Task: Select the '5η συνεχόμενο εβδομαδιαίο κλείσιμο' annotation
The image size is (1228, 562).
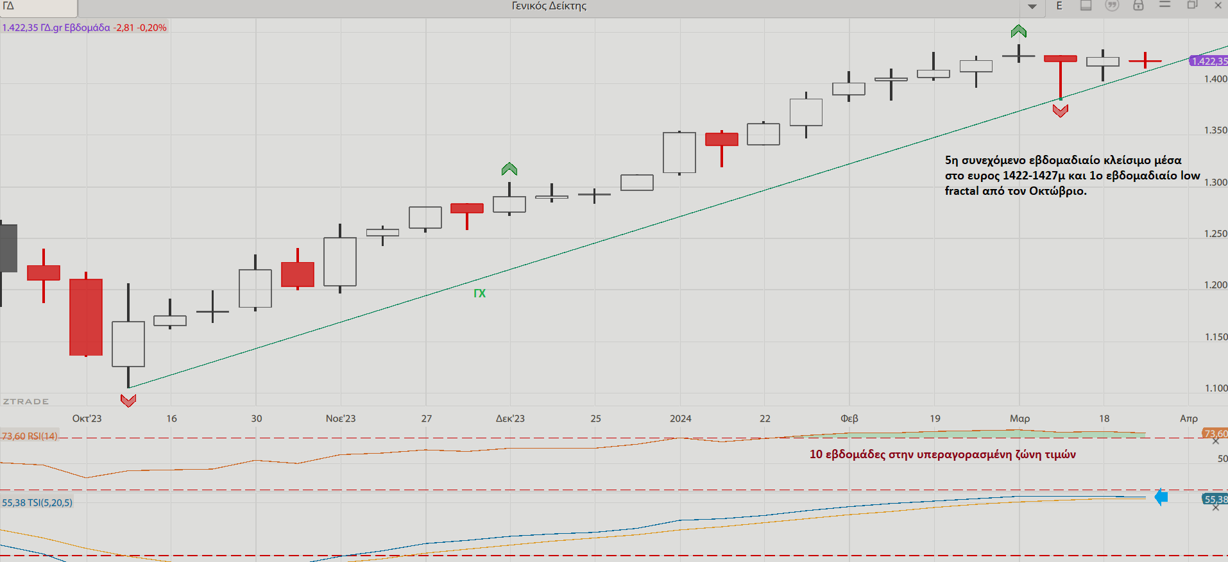Action: click(1072, 176)
